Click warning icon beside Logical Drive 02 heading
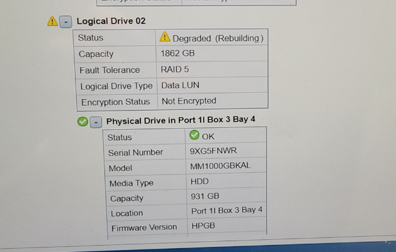Viewport: 396px width, 252px height. pyautogui.click(x=53, y=21)
